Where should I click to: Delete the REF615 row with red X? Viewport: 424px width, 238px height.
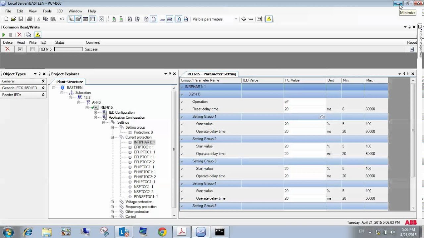[7, 49]
